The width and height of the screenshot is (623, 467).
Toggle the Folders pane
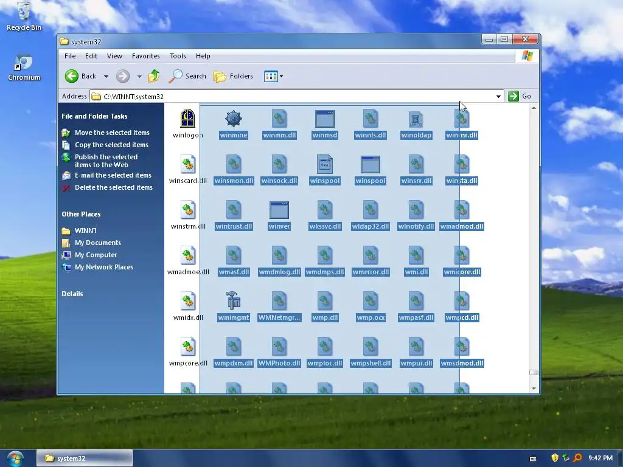[x=233, y=76]
